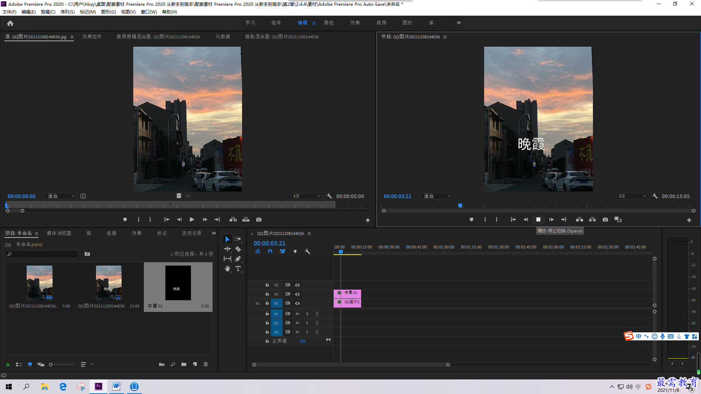
Task: Delete selected item with trash icon
Action: point(206,364)
